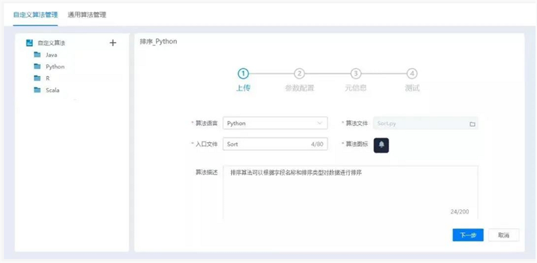The width and height of the screenshot is (537, 263).
Task: Click the browse folder icon in 算法文件
Action: click(472, 124)
